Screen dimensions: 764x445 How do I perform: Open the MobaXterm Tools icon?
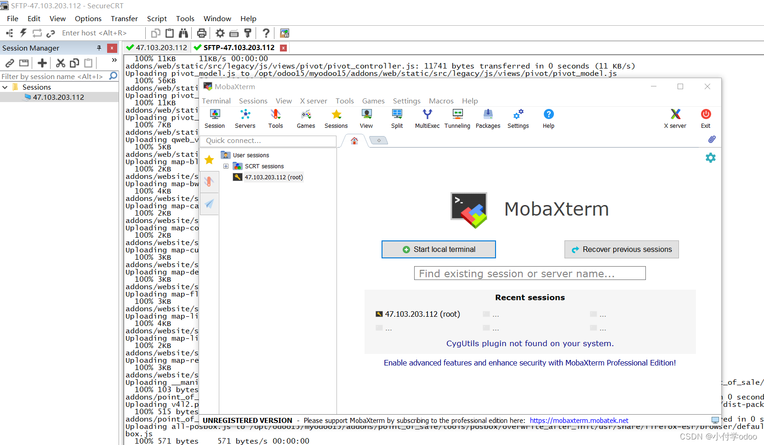coord(275,118)
